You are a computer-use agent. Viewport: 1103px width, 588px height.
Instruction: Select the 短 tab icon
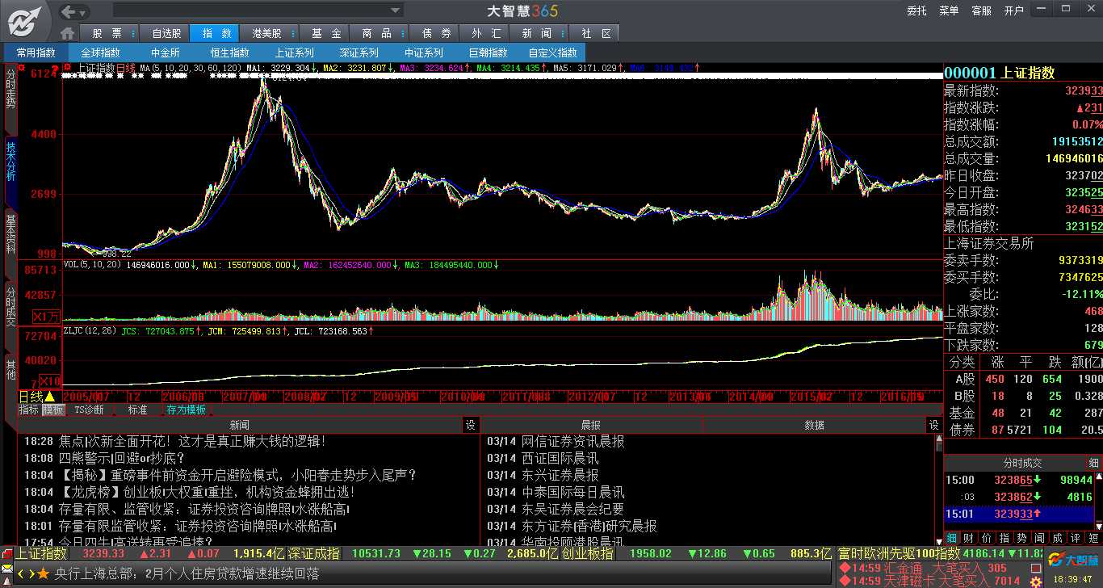[1093, 538]
